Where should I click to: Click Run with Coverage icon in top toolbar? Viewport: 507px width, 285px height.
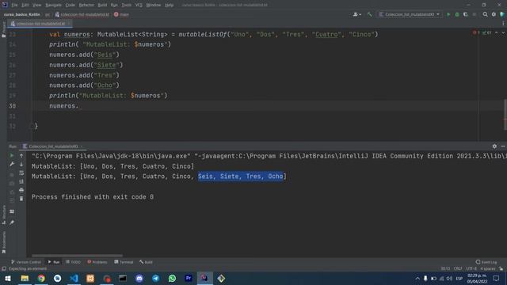pos(466,14)
